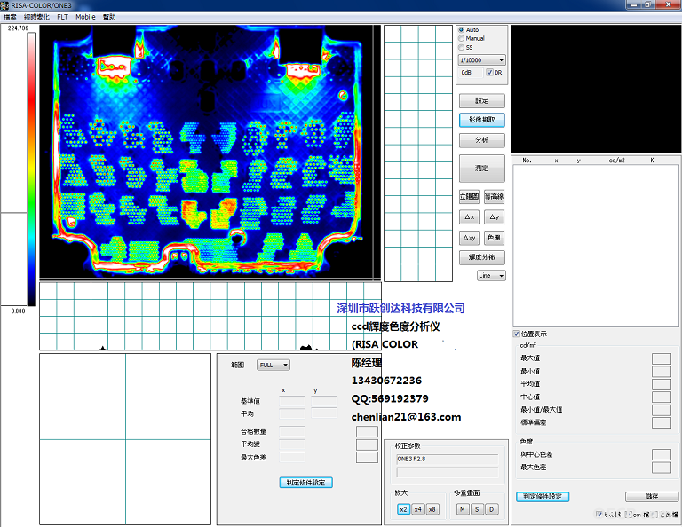Click the S multi-screen button

point(477,509)
